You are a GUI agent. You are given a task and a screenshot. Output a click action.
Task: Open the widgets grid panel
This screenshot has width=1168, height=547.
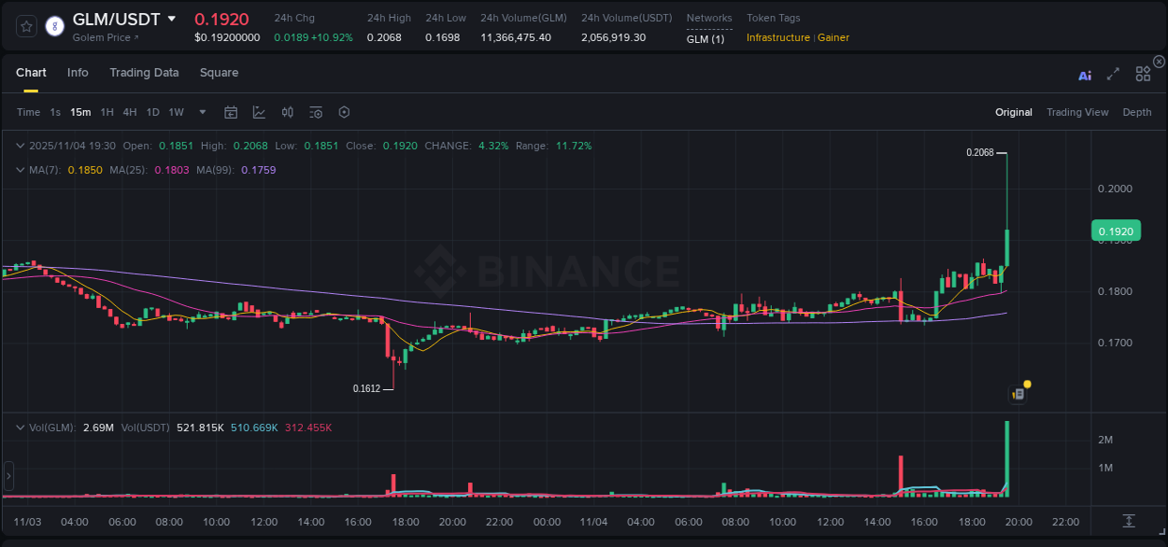[1143, 74]
